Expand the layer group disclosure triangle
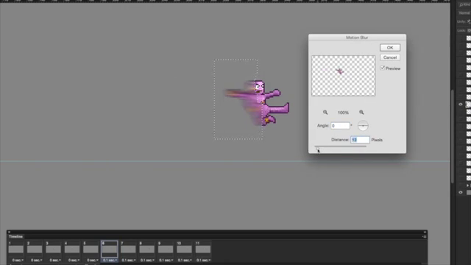This screenshot has width=471, height=265. (467, 185)
